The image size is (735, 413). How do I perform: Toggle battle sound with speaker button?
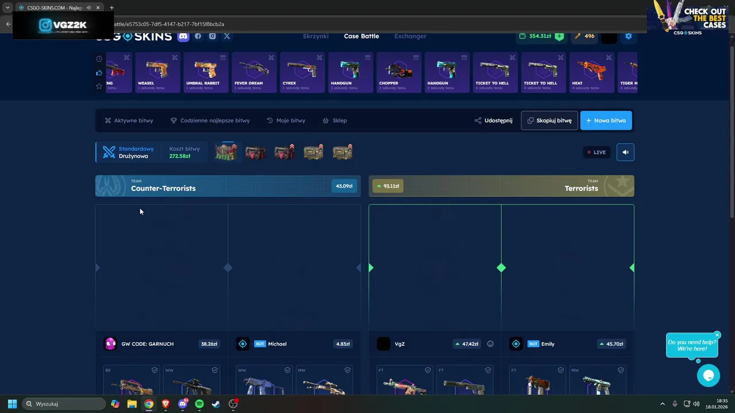[625, 152]
